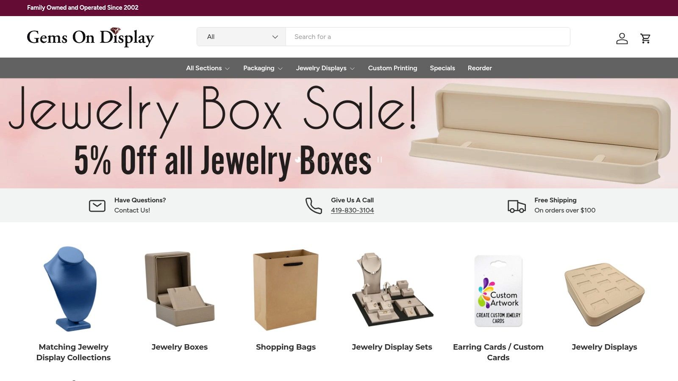Click the phone handset icon
The image size is (678, 381).
point(314,206)
